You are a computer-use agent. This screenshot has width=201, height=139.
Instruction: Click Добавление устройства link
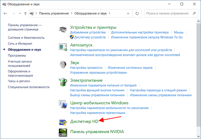coord(88,32)
